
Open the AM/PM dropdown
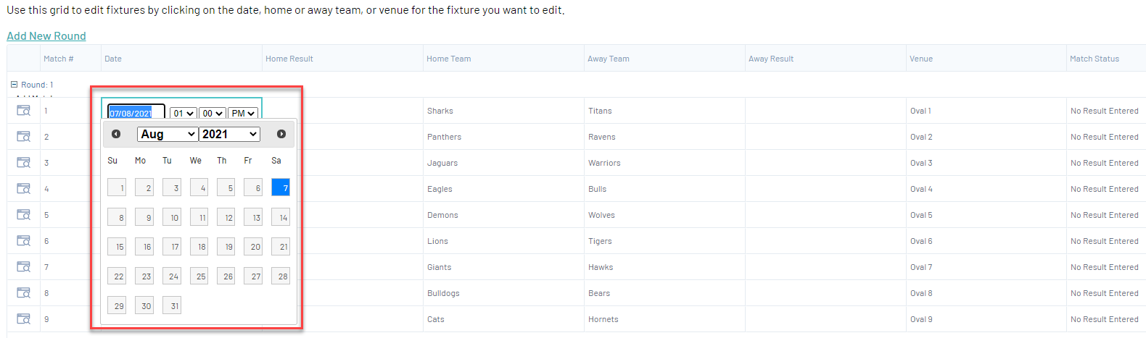242,114
